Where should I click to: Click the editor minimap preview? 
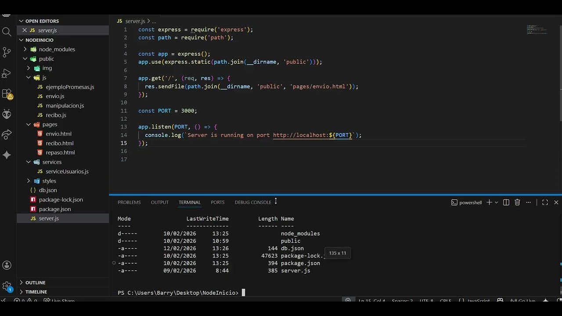(x=537, y=30)
